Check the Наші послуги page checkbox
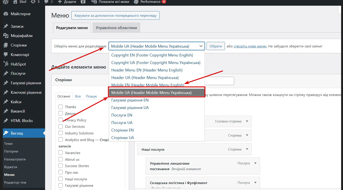 (61, 179)
